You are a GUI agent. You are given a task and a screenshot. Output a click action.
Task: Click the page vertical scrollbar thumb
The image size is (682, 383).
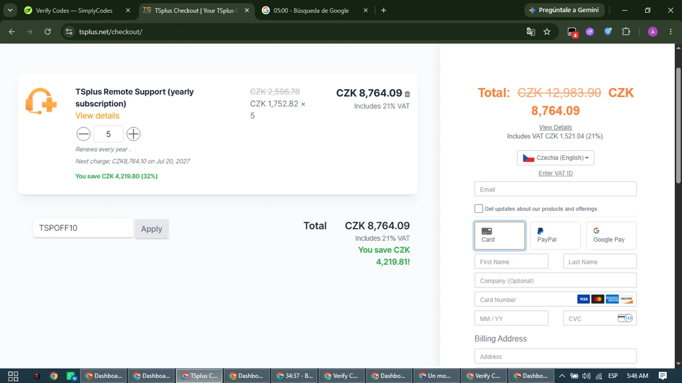(678, 125)
